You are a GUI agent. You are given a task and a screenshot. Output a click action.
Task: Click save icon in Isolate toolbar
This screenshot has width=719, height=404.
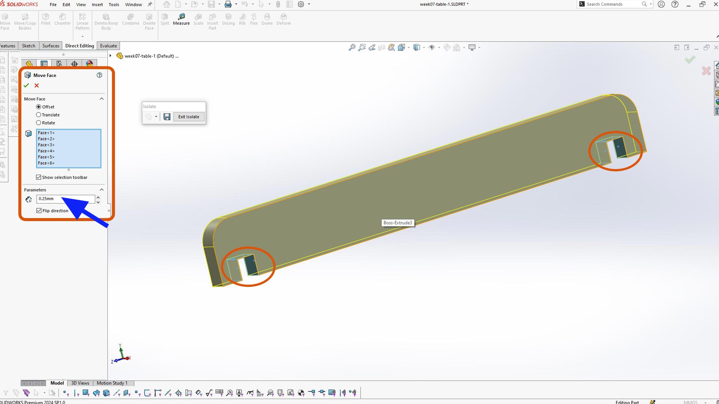tap(167, 117)
